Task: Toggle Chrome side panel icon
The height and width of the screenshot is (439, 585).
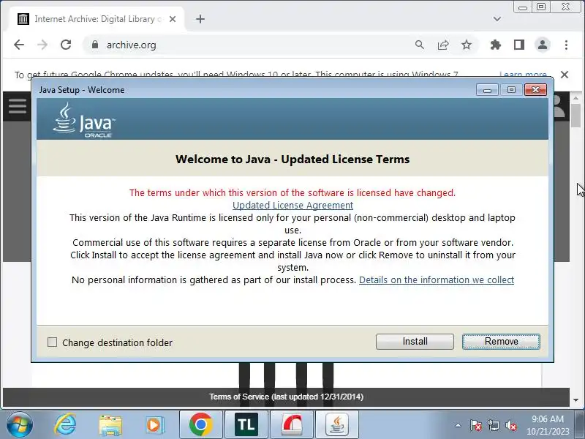Action: 519,45
